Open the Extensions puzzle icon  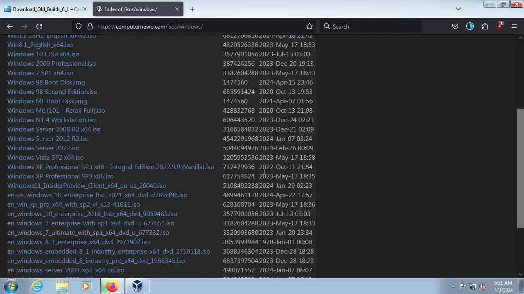pyautogui.click(x=485, y=27)
